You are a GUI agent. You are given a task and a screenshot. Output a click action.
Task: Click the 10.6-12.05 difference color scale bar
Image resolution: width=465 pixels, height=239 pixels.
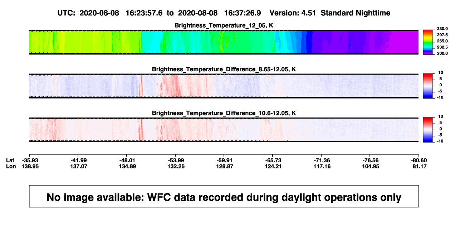428,130
